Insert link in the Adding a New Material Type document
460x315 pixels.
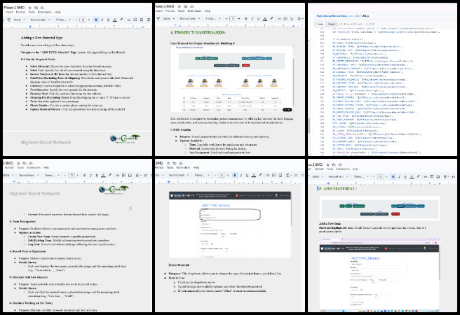[129, 20]
